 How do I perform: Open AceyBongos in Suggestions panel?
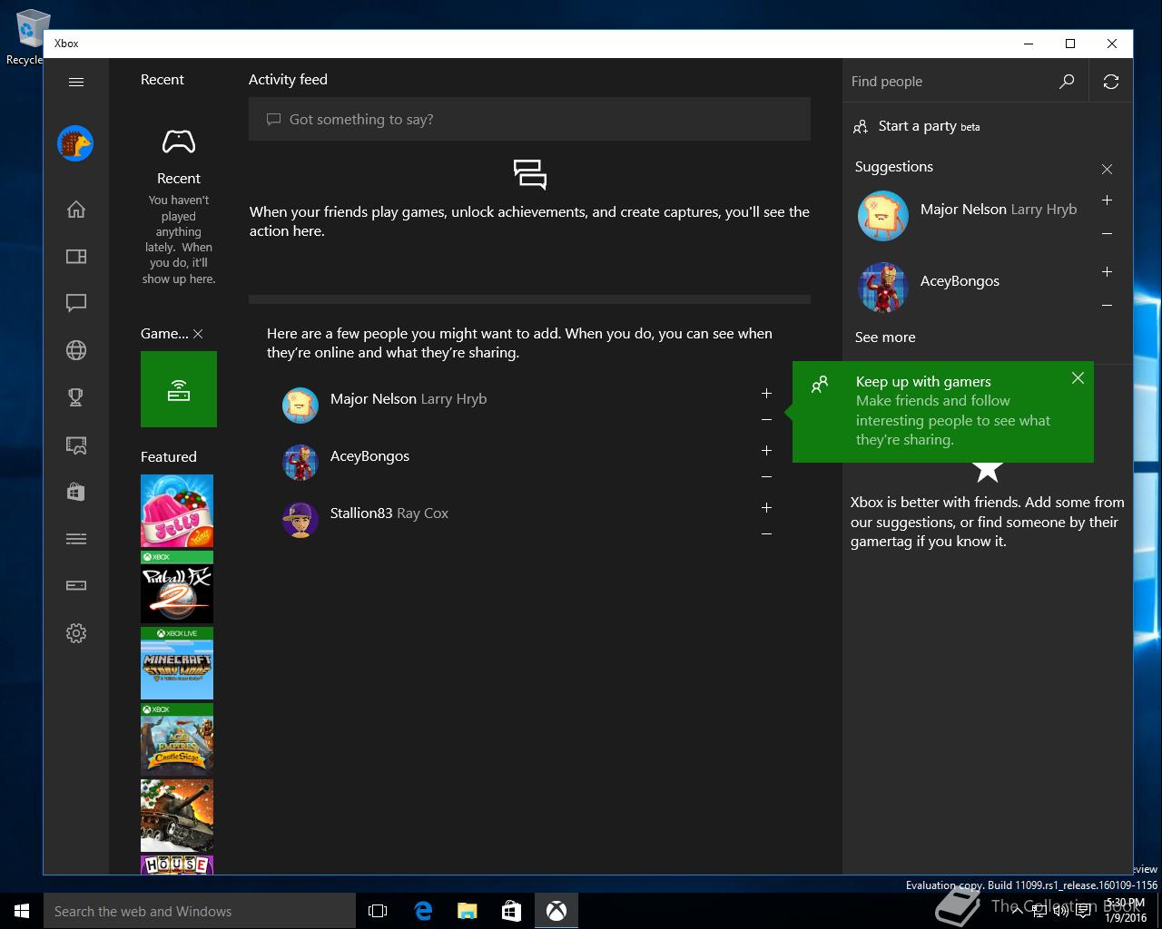(x=960, y=281)
